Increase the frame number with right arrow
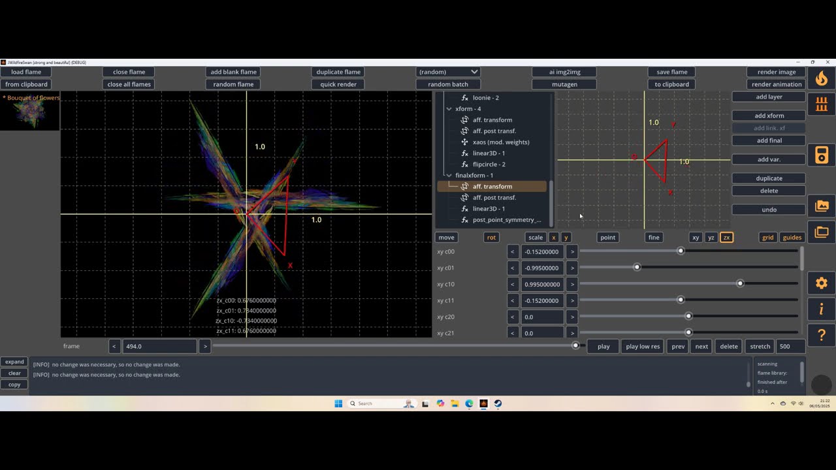 tap(204, 347)
